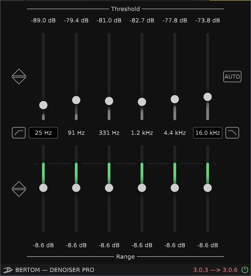Click the 3.0.3 to 3.0.6 update link
Screen dimensions: 251x276
[x=215, y=270]
